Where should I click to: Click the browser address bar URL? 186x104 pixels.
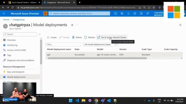[x=78, y=8]
